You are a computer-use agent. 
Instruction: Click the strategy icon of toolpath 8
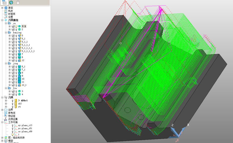click(19, 73)
